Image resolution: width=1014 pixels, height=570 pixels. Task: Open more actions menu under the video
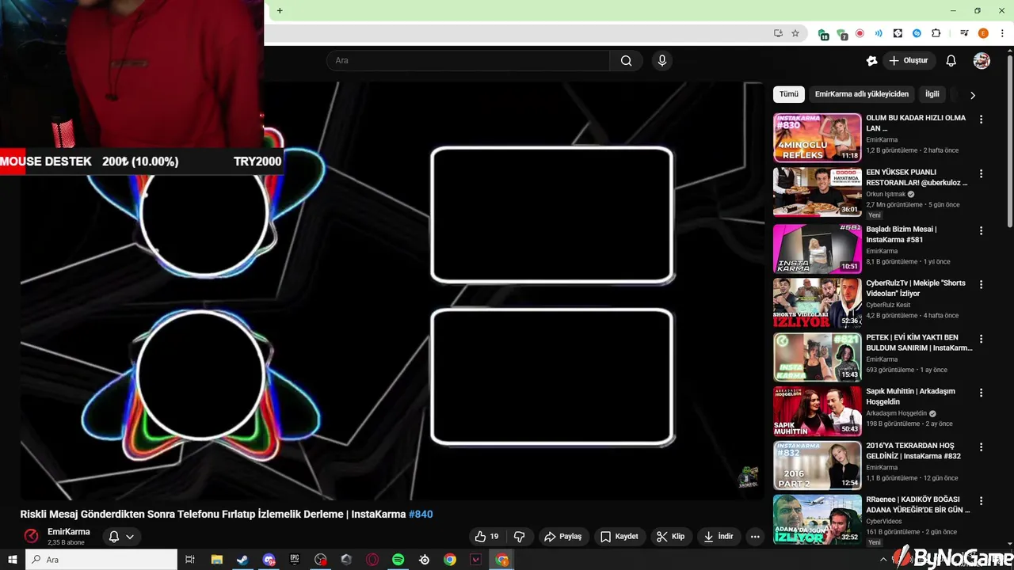(x=755, y=537)
